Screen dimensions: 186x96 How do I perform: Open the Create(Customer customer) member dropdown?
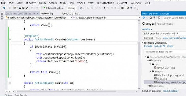139,18
